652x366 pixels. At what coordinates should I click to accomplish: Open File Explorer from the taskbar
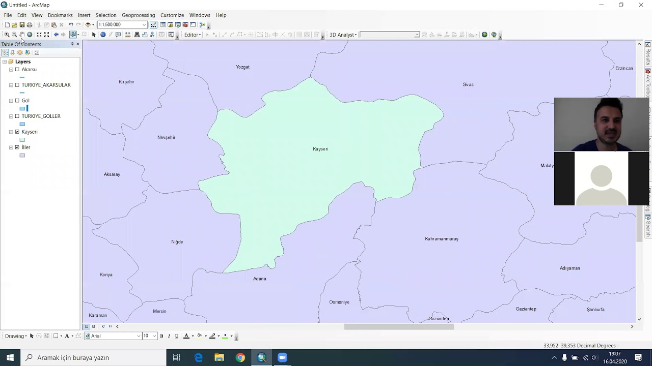point(219,357)
